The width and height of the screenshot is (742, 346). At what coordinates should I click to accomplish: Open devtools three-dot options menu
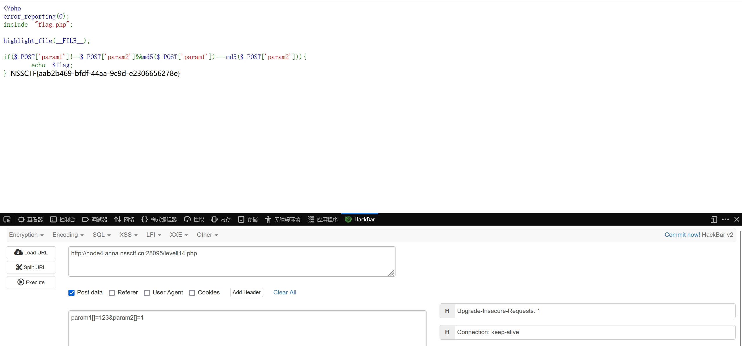725,219
